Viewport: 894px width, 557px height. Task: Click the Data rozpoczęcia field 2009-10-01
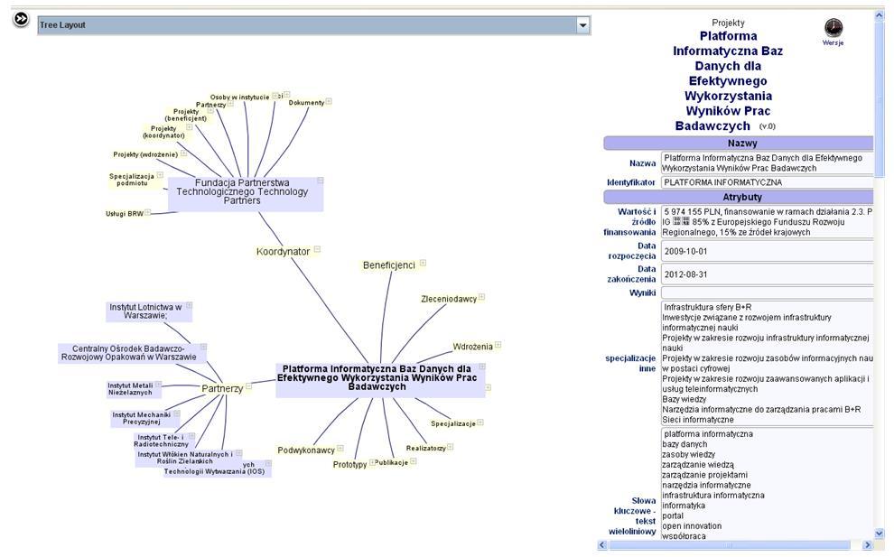click(767, 251)
